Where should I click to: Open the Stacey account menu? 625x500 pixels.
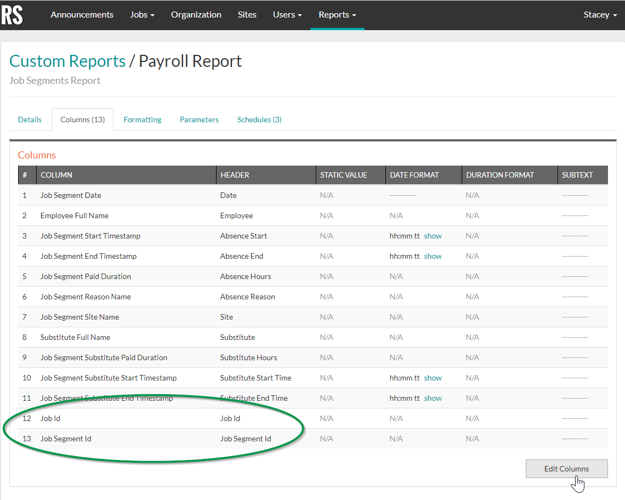(x=600, y=15)
